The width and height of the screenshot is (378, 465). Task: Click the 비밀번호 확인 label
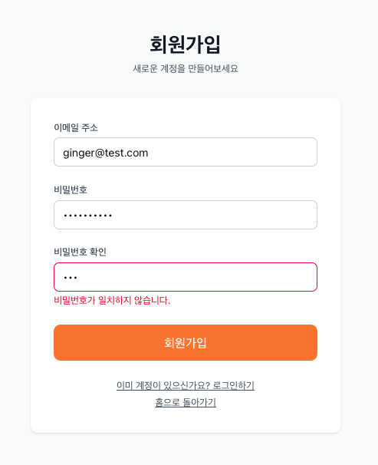tap(80, 252)
